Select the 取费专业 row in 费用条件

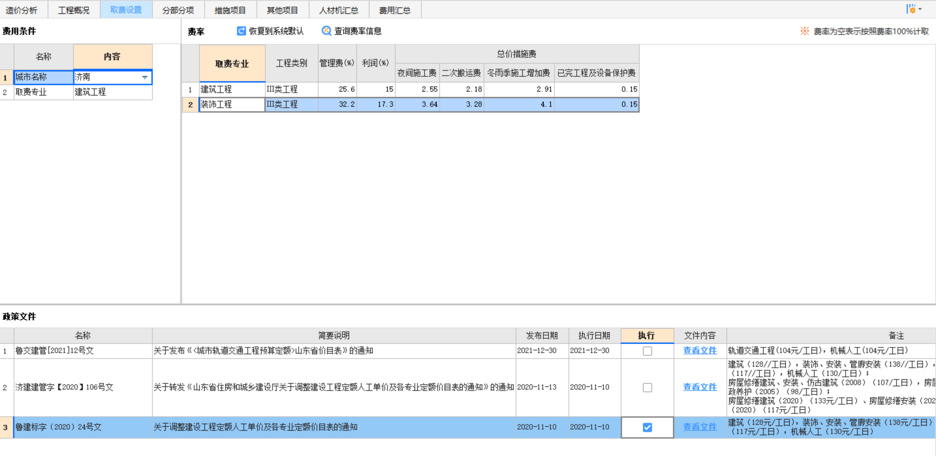click(76, 92)
